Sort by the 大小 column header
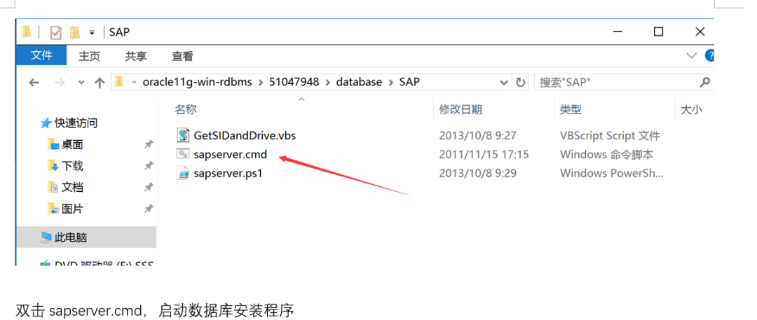The width and height of the screenshot is (757, 320). (691, 109)
